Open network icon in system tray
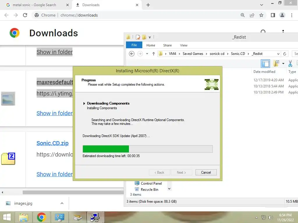The image size is (298, 223). click(264, 217)
